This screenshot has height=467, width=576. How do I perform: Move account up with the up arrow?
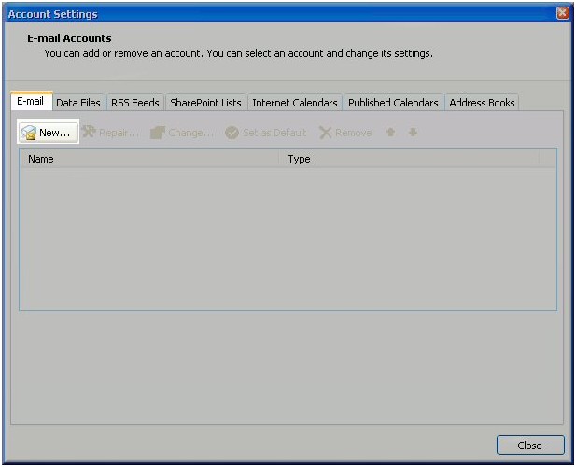click(x=390, y=133)
